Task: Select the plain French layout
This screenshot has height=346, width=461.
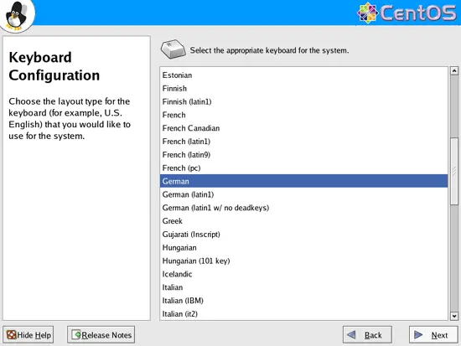Action: click(303, 115)
